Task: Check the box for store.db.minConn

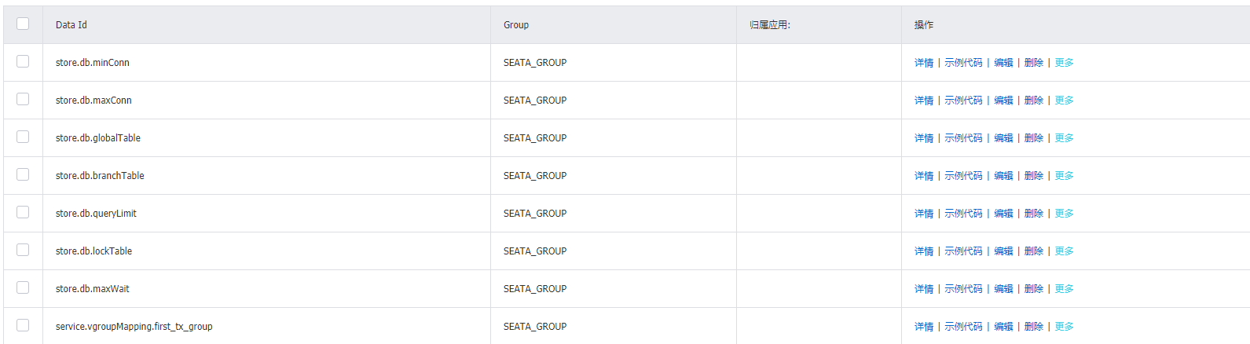Action: coord(23,61)
